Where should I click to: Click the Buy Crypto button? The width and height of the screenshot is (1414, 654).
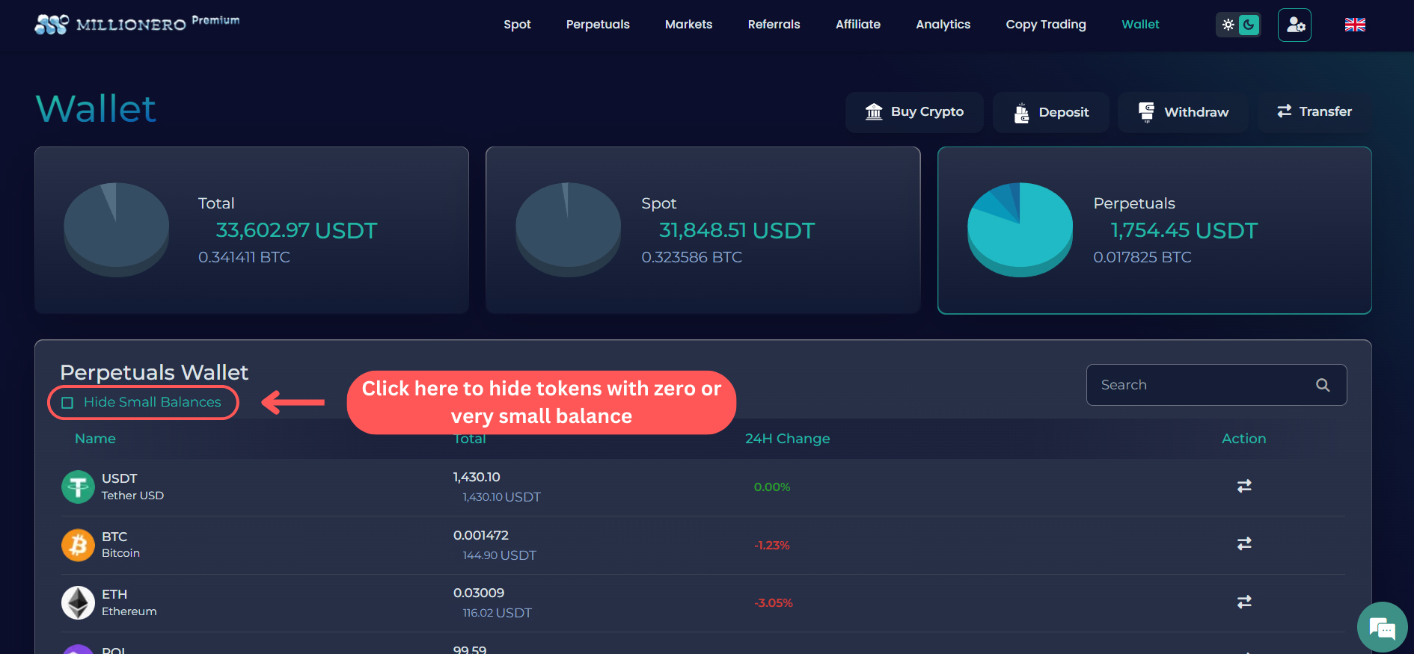coord(914,112)
